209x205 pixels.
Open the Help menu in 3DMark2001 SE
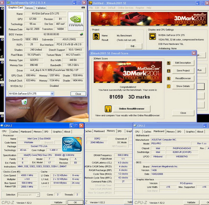pyautogui.click(x=149, y=8)
